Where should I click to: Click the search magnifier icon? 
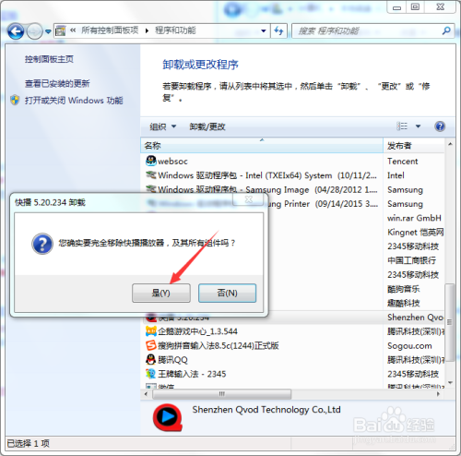pos(446,30)
